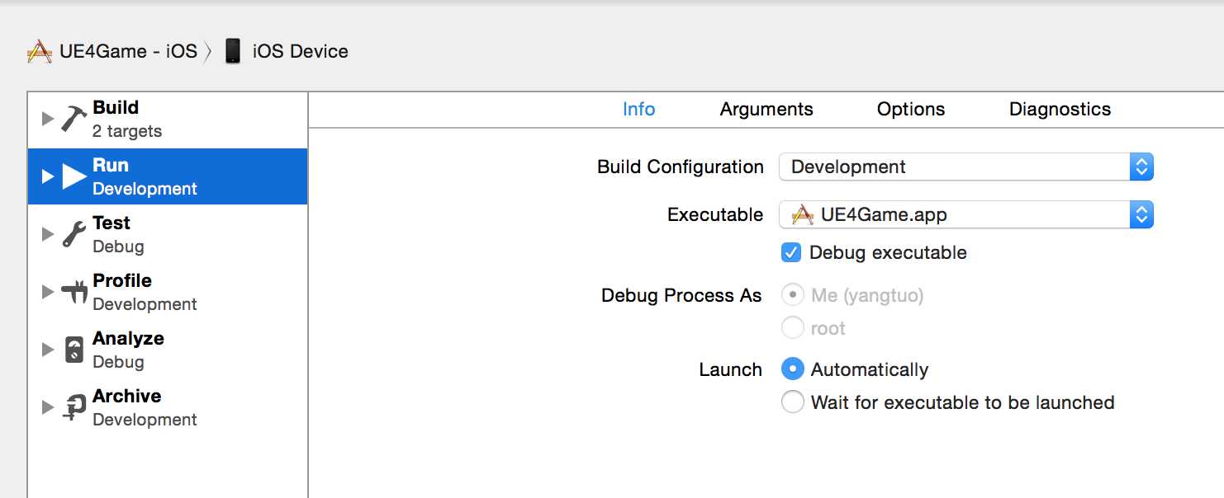Click the Build hammer icon
Image resolution: width=1224 pixels, height=498 pixels.
click(x=74, y=119)
